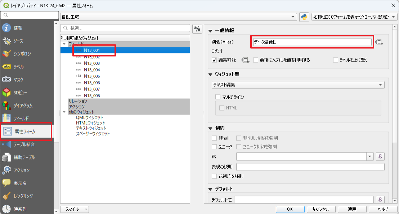Click the expression epsilon button beside 式 field
The height and width of the screenshot is (214, 399).
point(380,157)
